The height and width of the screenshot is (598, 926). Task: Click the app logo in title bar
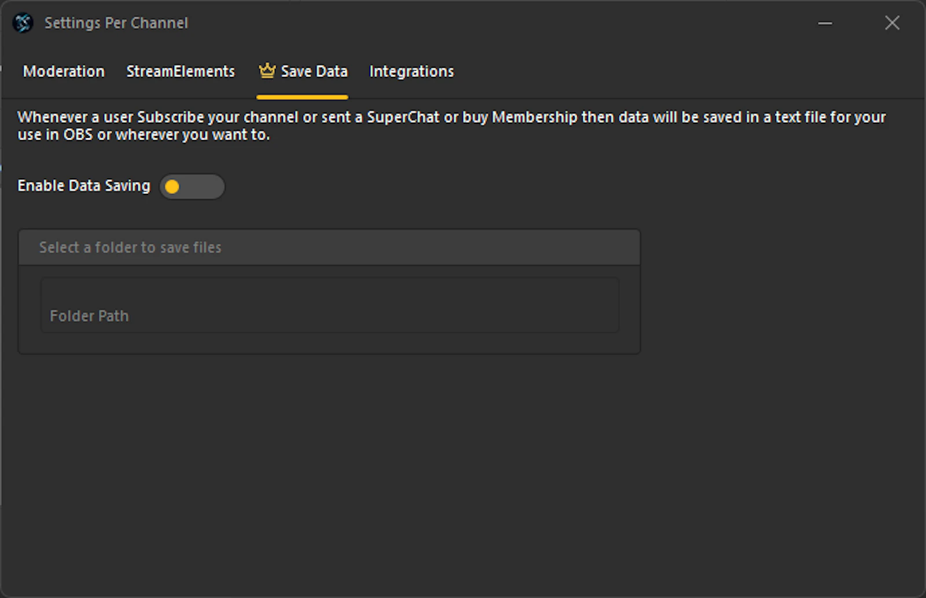pos(23,23)
